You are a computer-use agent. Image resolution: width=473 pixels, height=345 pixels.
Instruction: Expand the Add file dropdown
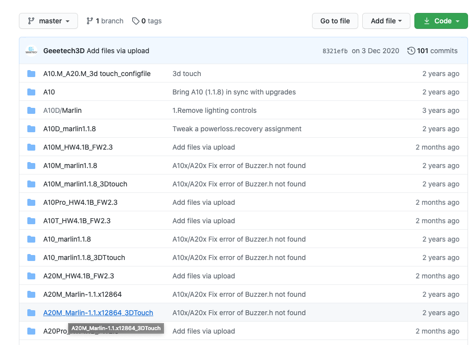pyautogui.click(x=386, y=21)
